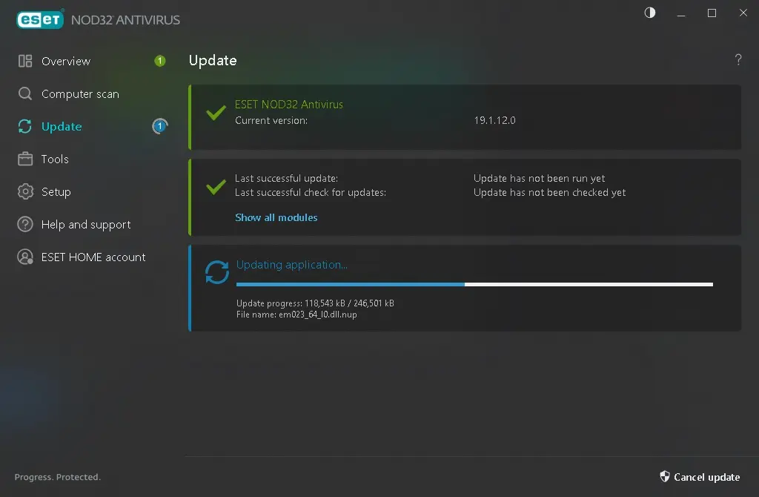
Task: Click the ESET HOME account person icon
Action: [x=25, y=257]
